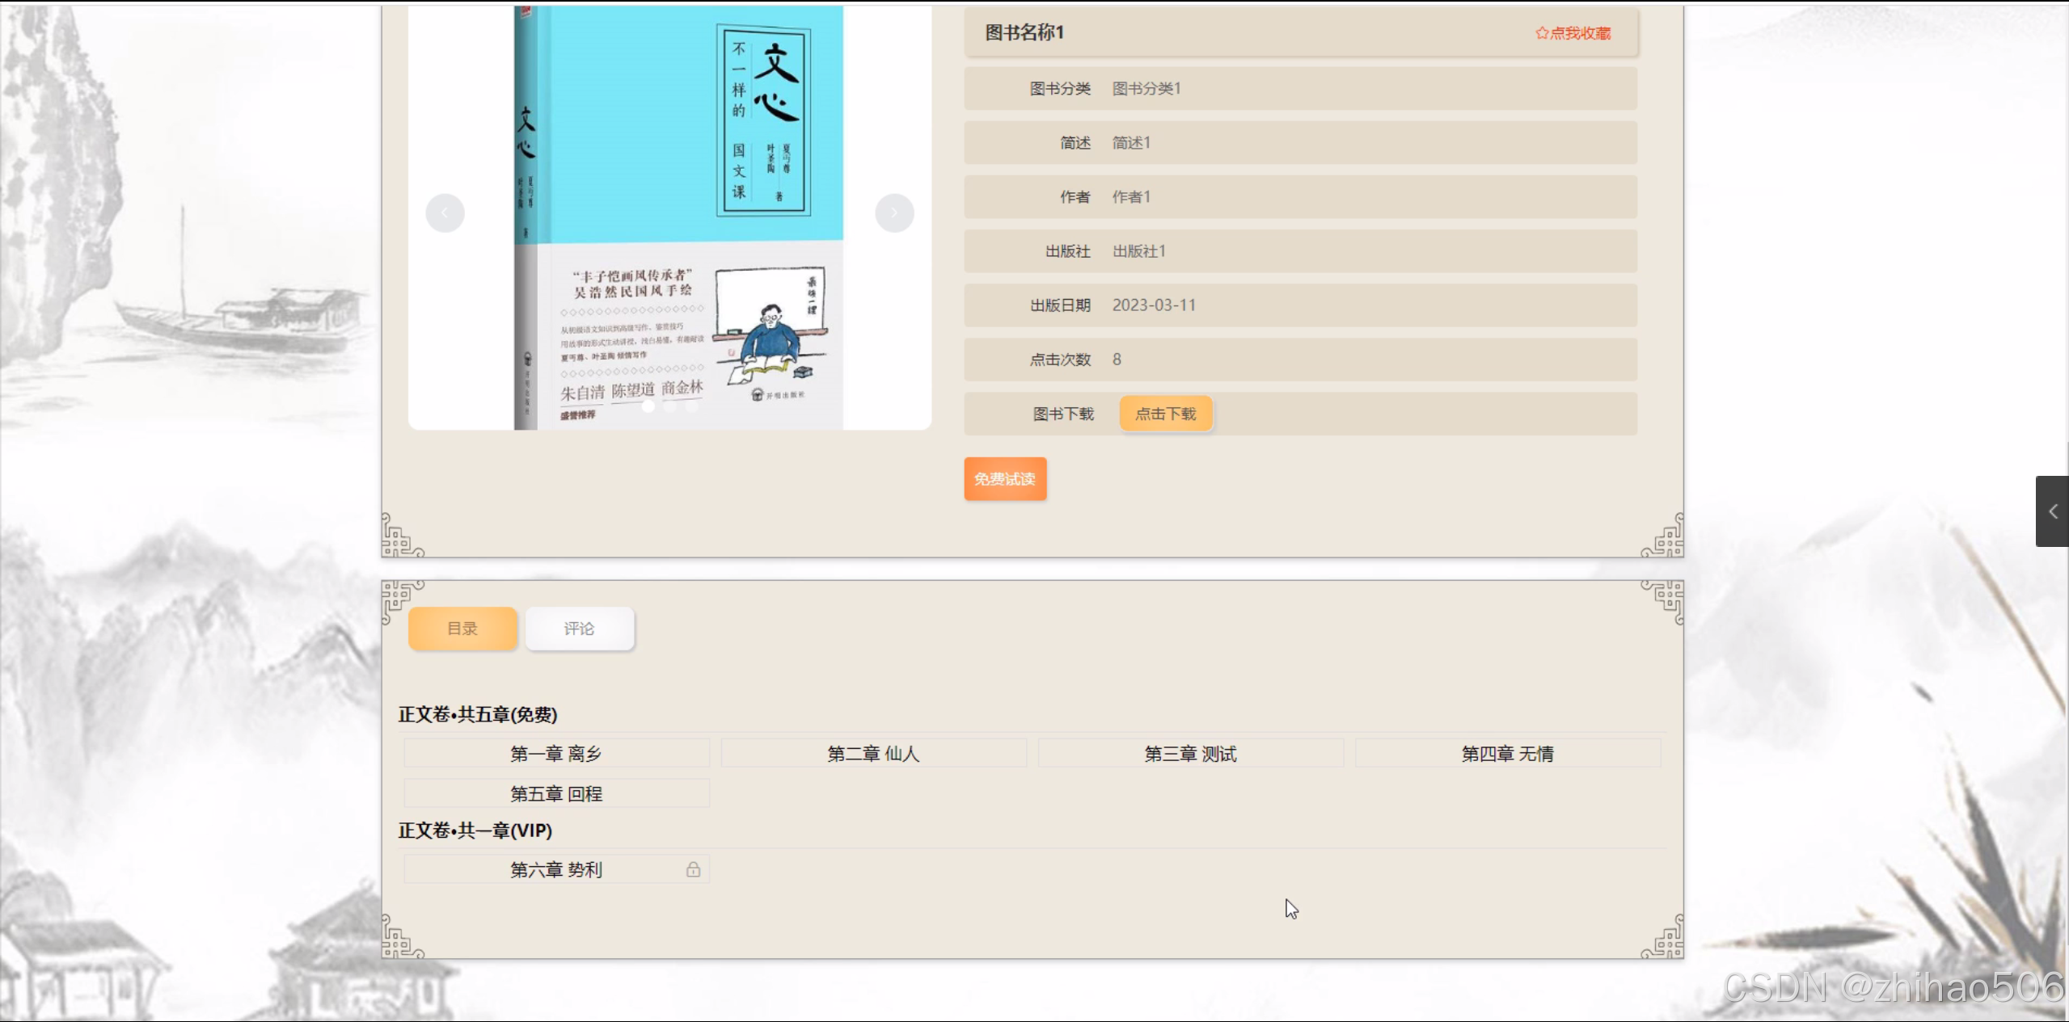Click the 点击次数 label
Viewport: 2069px width, 1022px height.
point(1060,360)
